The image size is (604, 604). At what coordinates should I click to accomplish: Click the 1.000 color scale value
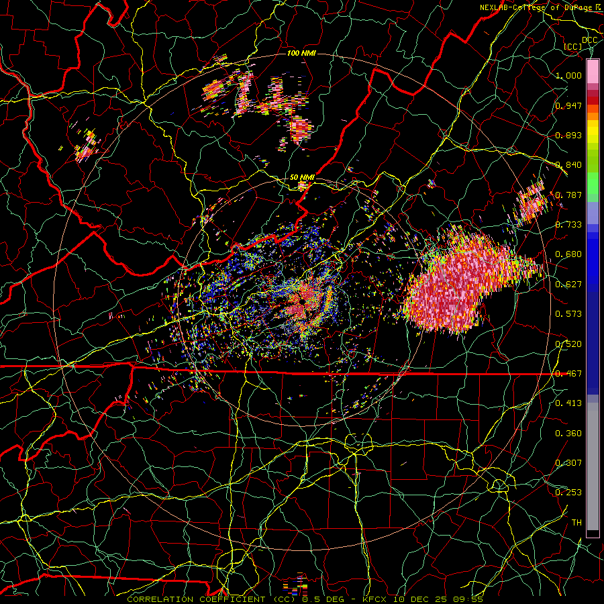point(568,75)
